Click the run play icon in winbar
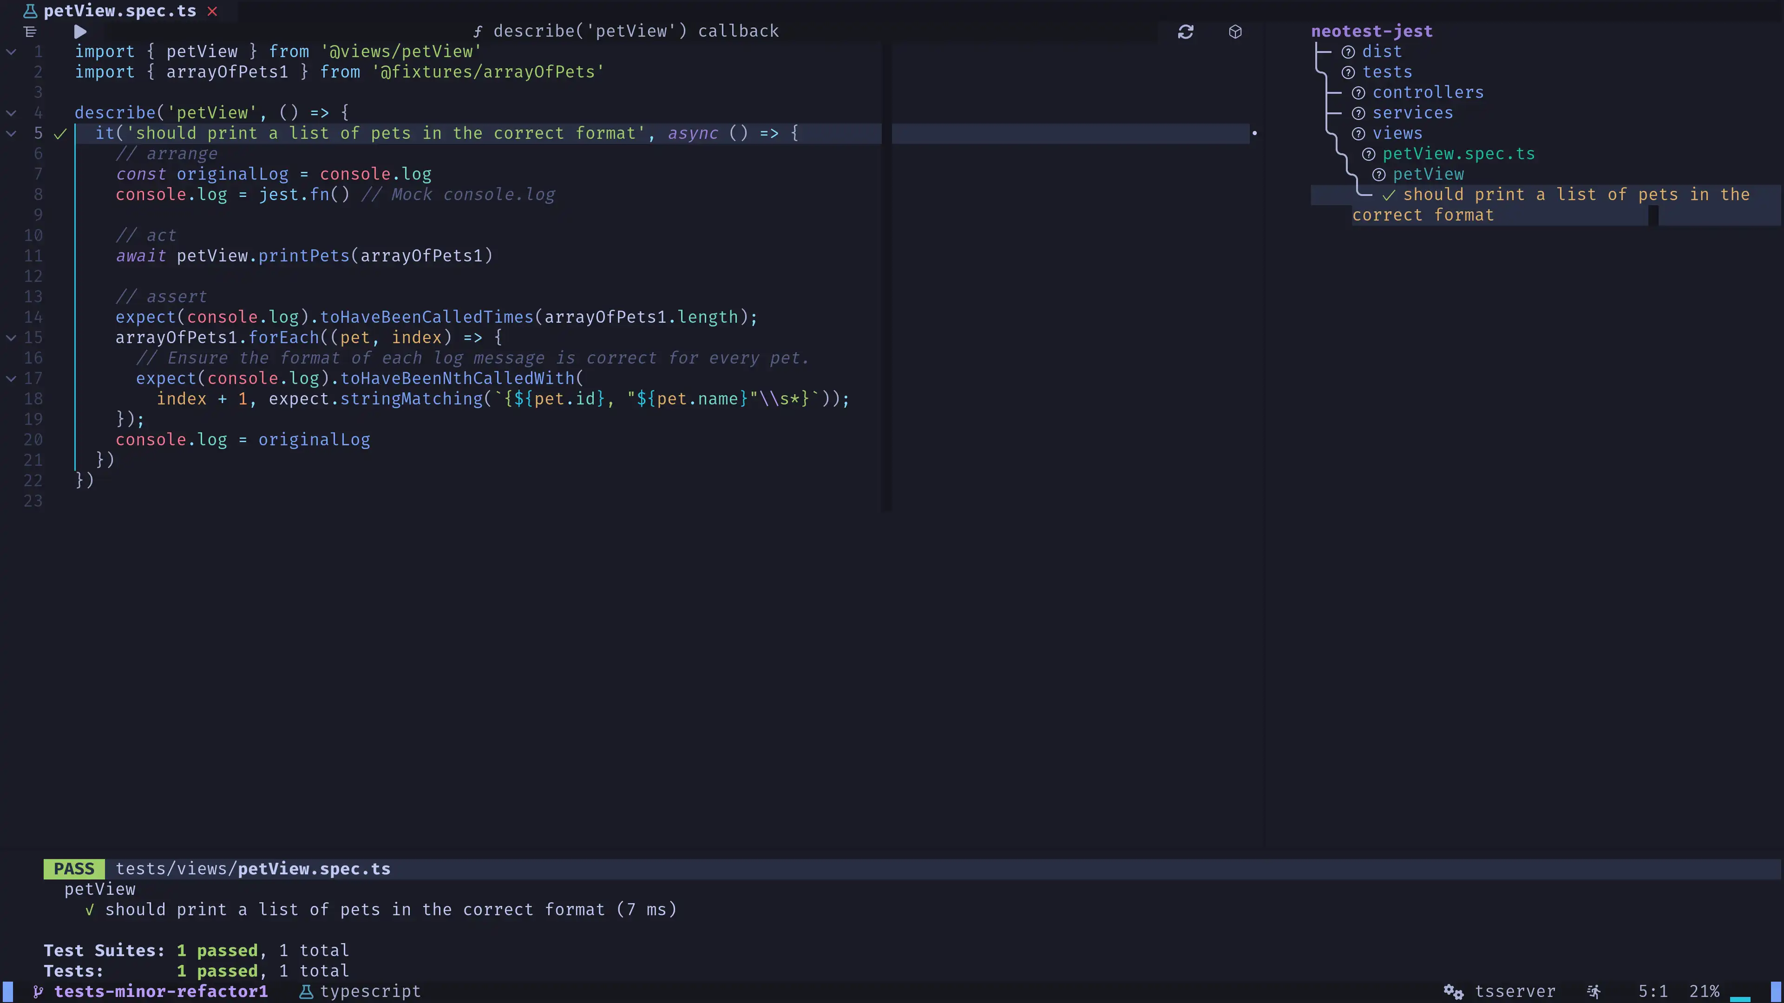This screenshot has width=1784, height=1003. click(x=80, y=32)
